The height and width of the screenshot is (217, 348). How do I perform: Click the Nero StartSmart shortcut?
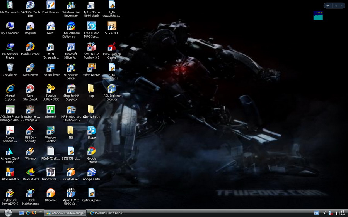coord(30,89)
